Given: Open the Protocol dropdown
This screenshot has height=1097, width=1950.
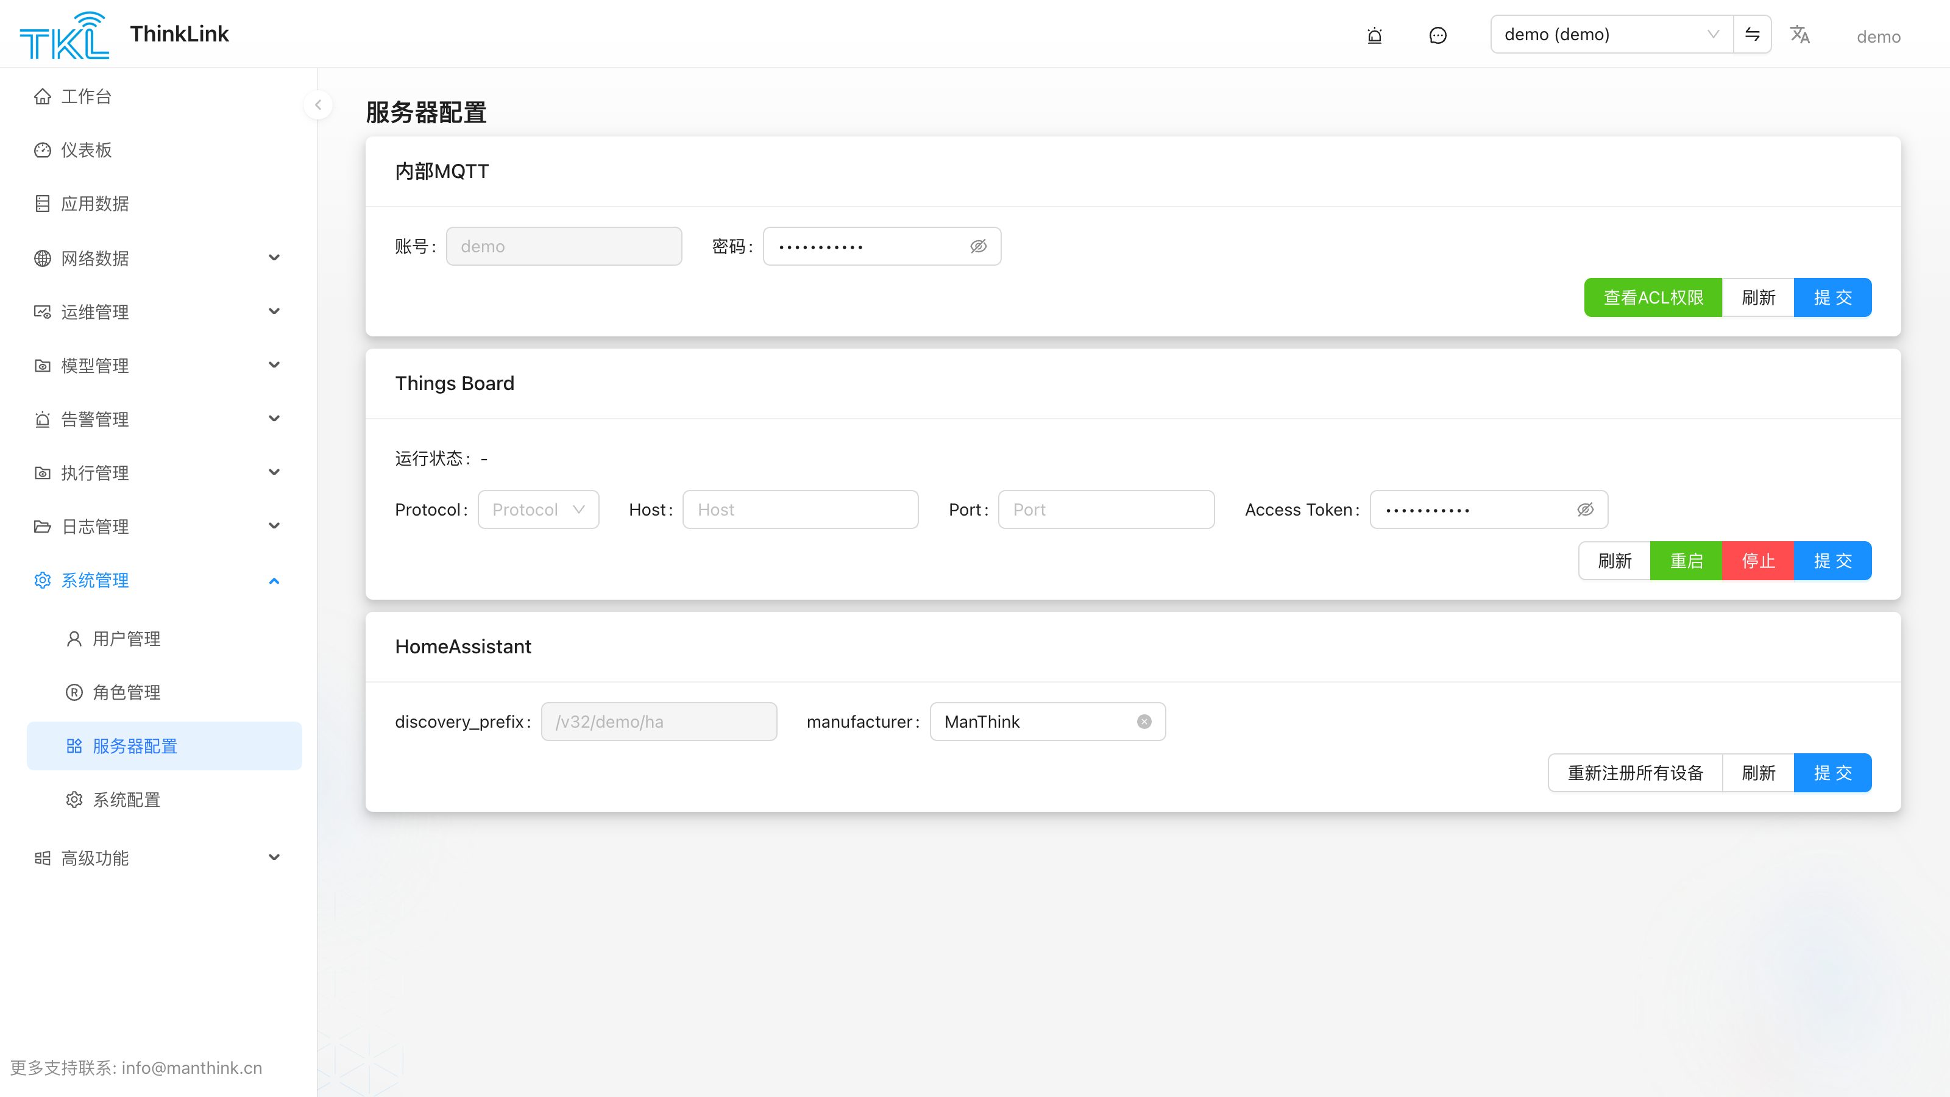Looking at the screenshot, I should pyautogui.click(x=538, y=509).
